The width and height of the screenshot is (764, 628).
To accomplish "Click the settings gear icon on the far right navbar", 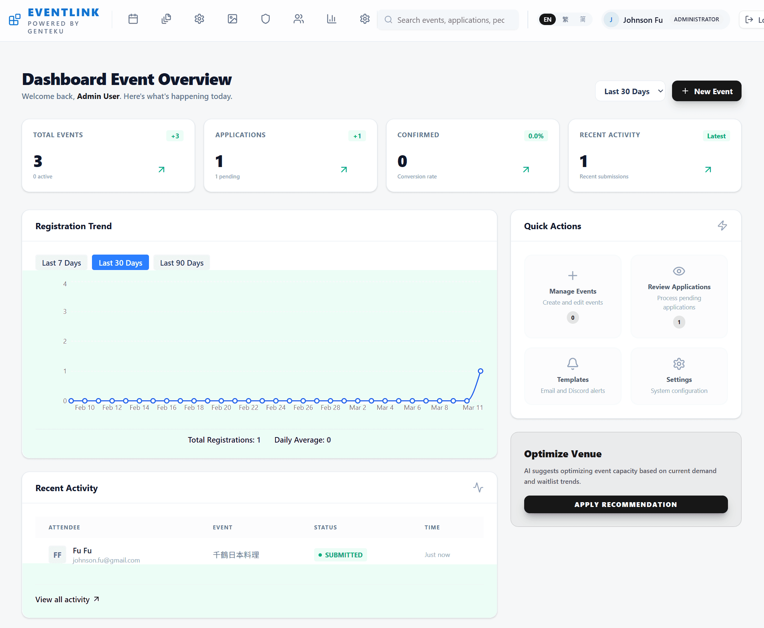I will coord(365,19).
